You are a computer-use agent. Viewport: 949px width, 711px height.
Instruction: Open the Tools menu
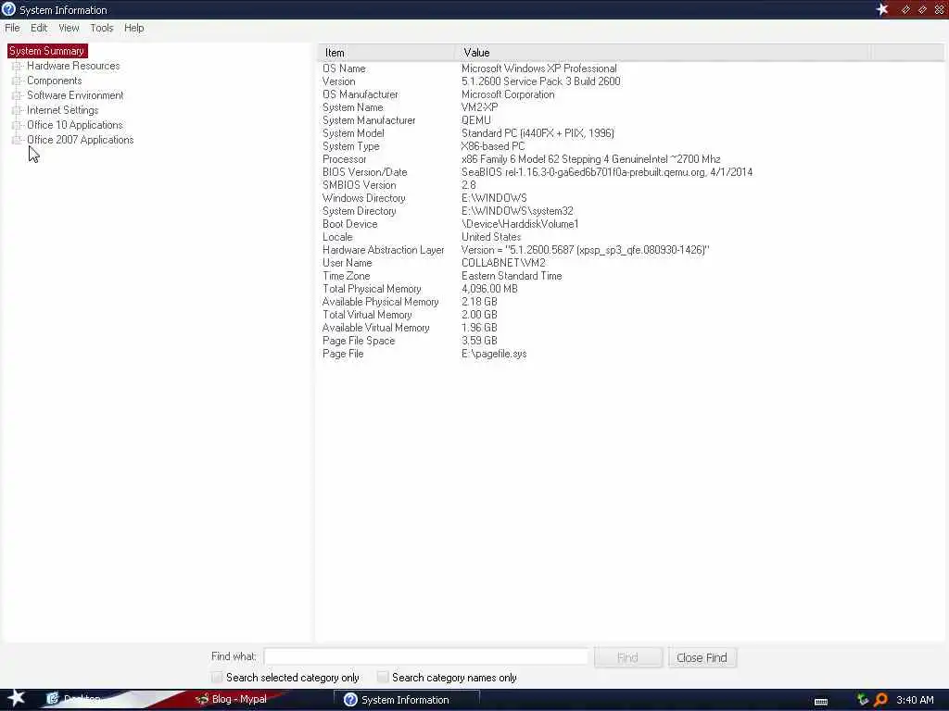(x=102, y=28)
